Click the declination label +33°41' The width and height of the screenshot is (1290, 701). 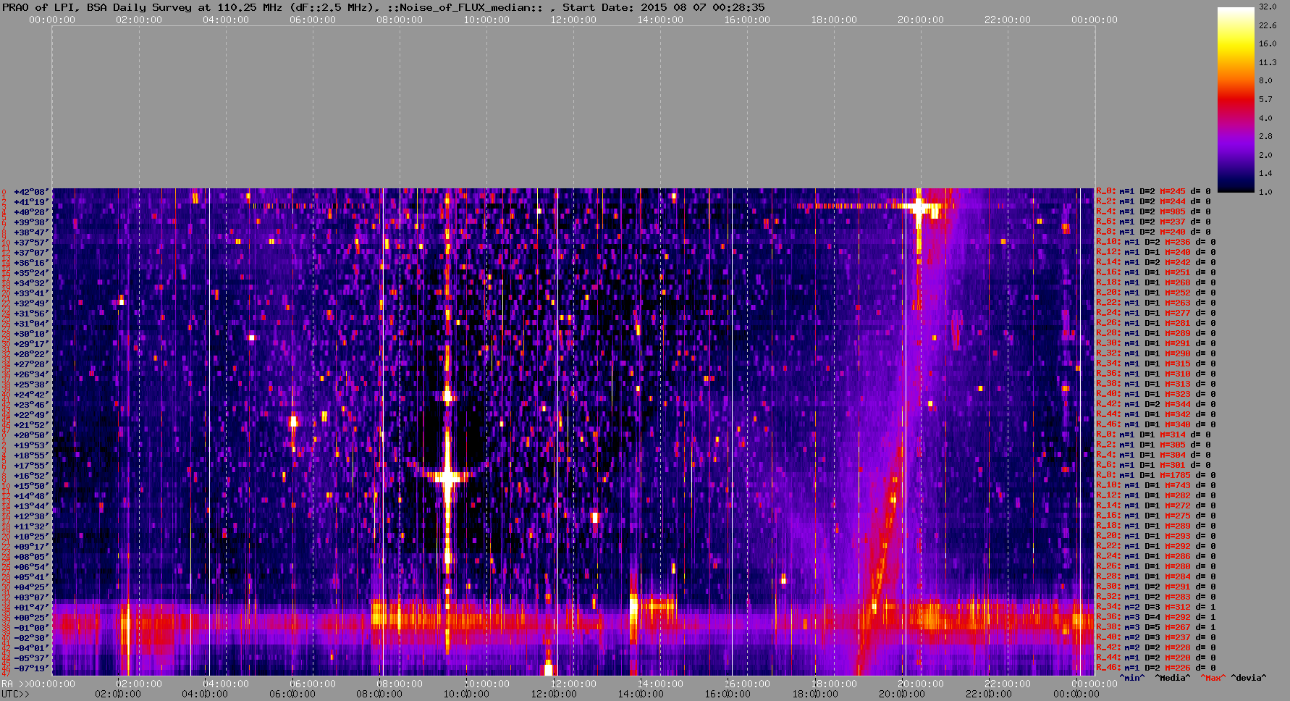point(31,293)
